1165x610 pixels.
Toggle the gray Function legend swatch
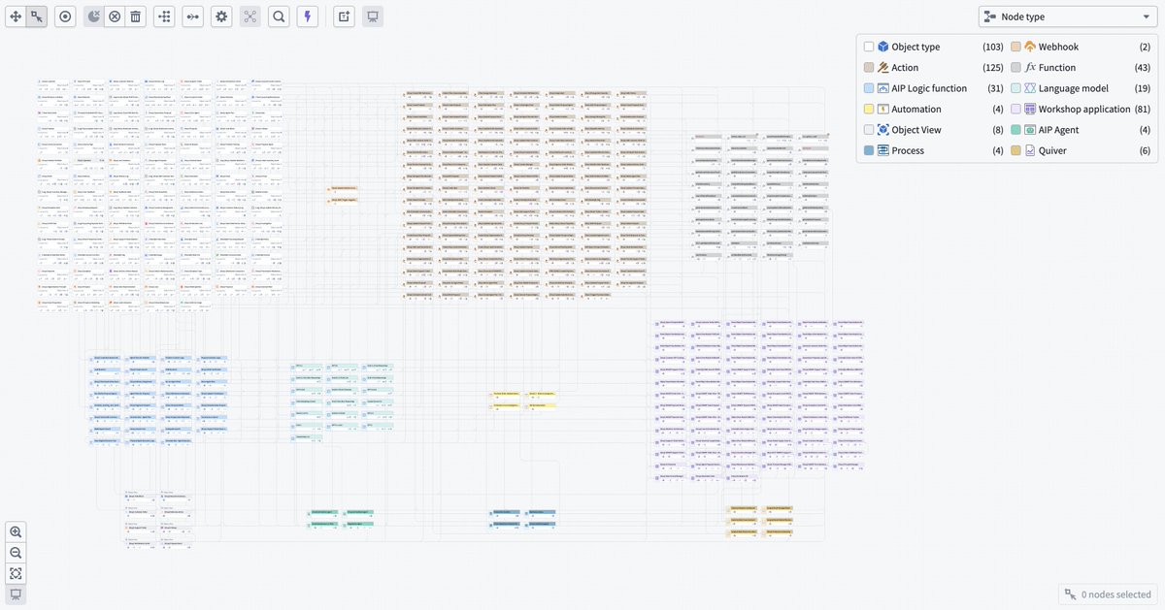click(x=1015, y=68)
